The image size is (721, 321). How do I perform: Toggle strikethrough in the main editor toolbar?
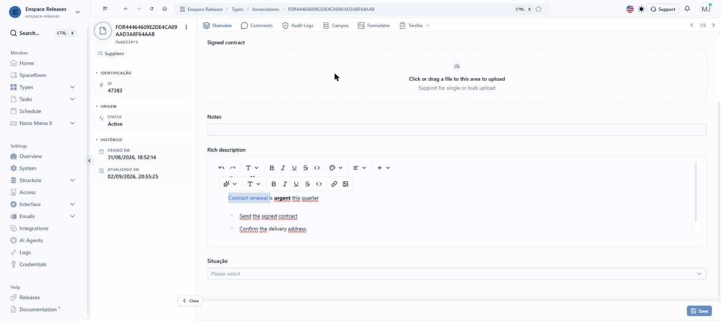[305, 168]
